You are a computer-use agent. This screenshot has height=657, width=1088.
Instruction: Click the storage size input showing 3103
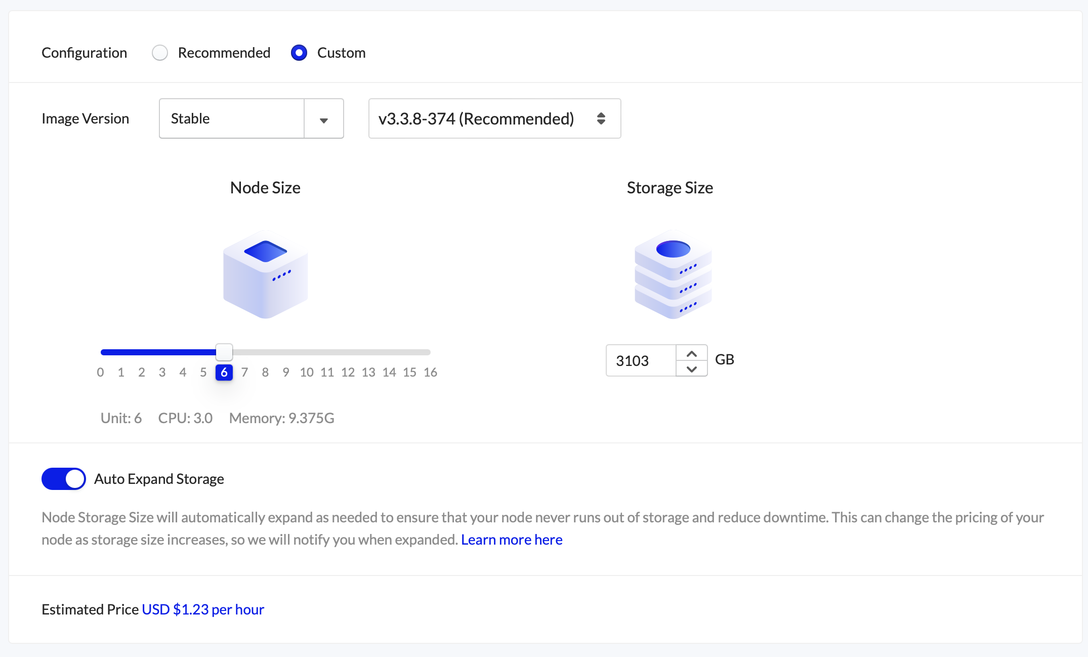(639, 360)
